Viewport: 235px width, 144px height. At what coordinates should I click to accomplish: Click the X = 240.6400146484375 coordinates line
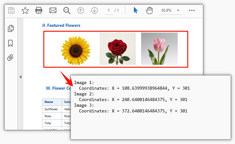133,99
